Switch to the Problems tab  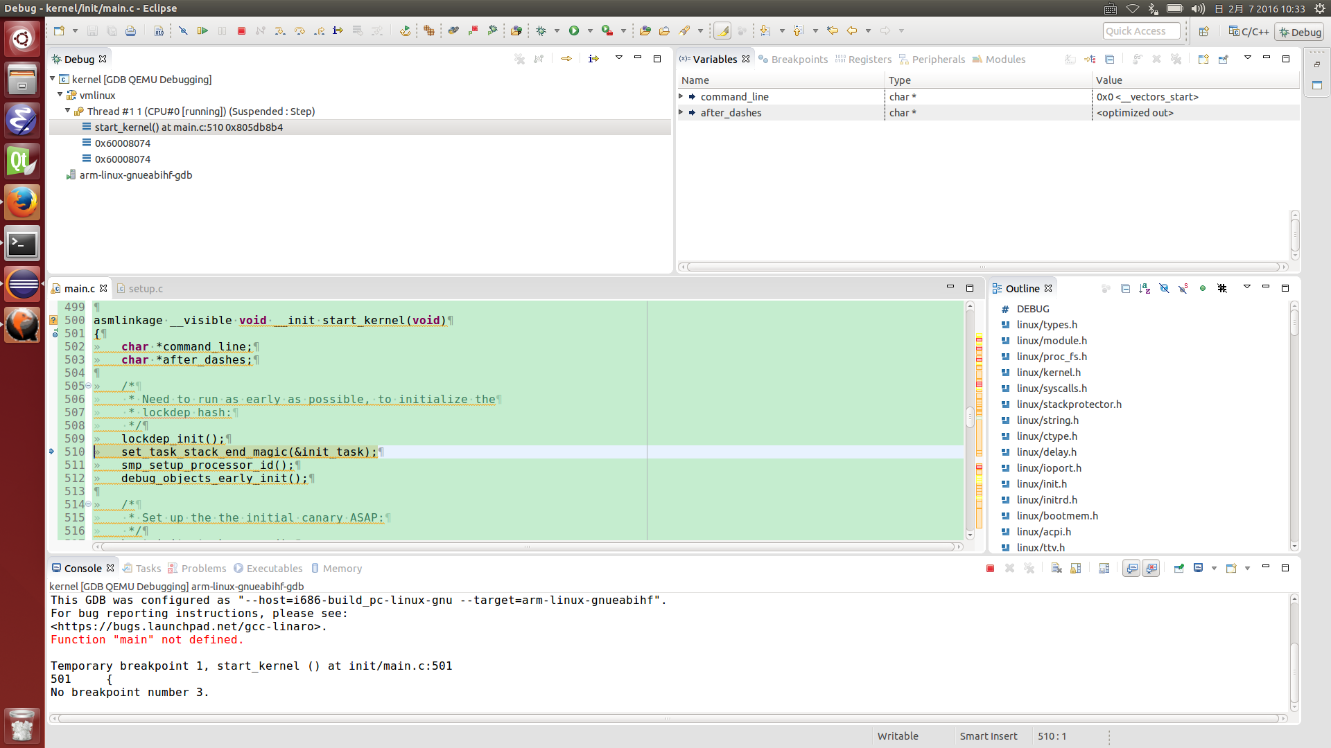click(197, 569)
